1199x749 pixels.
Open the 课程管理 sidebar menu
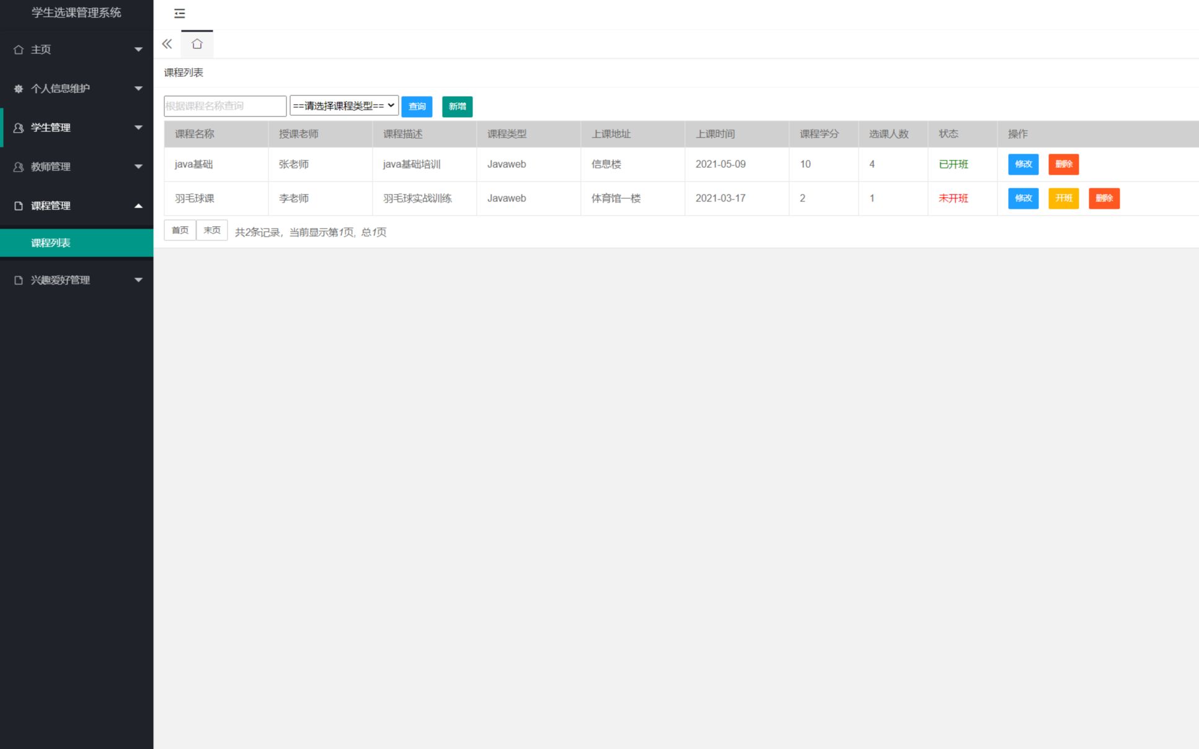pos(77,206)
